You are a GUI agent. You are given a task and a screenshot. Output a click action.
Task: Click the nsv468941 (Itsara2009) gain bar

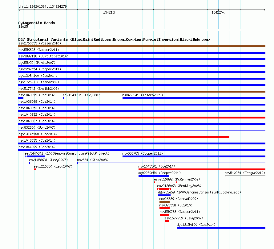194,98
